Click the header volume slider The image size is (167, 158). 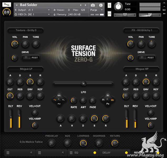150,15
